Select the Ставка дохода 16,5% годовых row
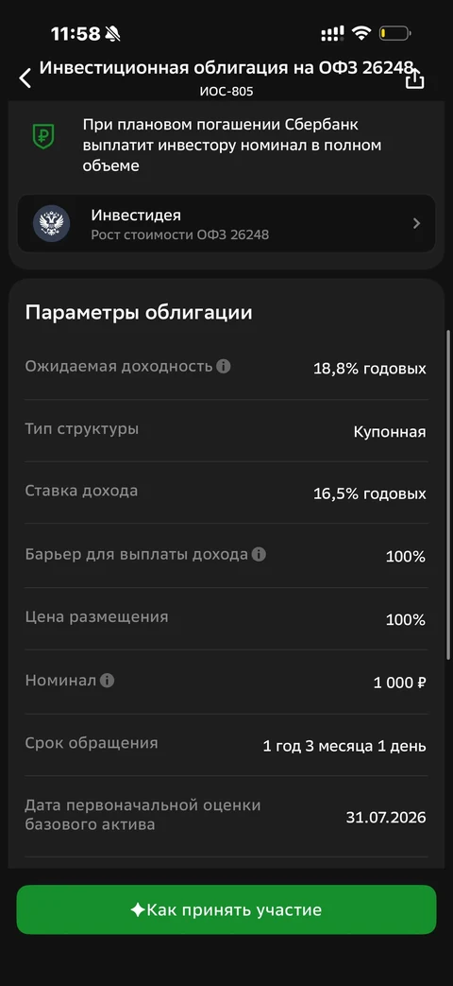The image size is (453, 986). [226, 493]
